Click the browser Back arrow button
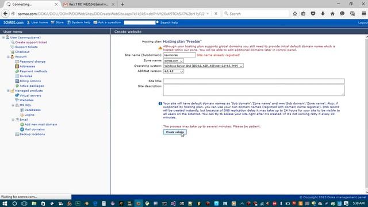 [x=5, y=14]
